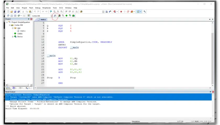Insert a breakpoint with red circle icon
Viewport: 220px width, 125px height.
pos(121,11)
